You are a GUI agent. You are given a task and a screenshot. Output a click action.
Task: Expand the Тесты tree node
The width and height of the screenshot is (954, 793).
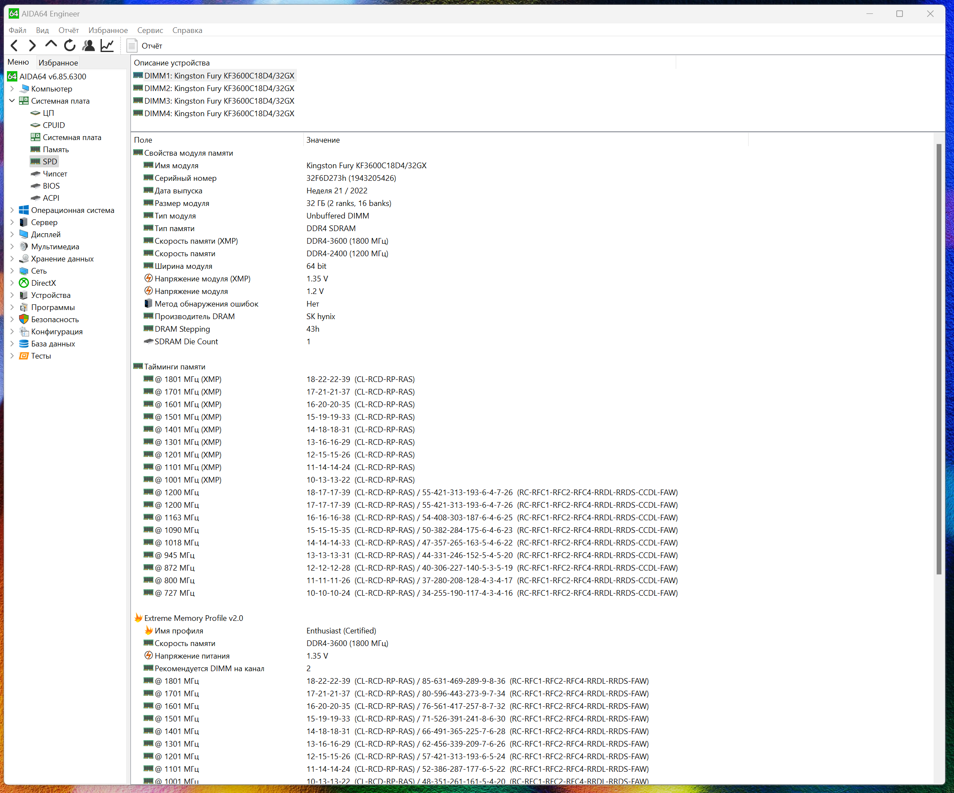[12, 356]
